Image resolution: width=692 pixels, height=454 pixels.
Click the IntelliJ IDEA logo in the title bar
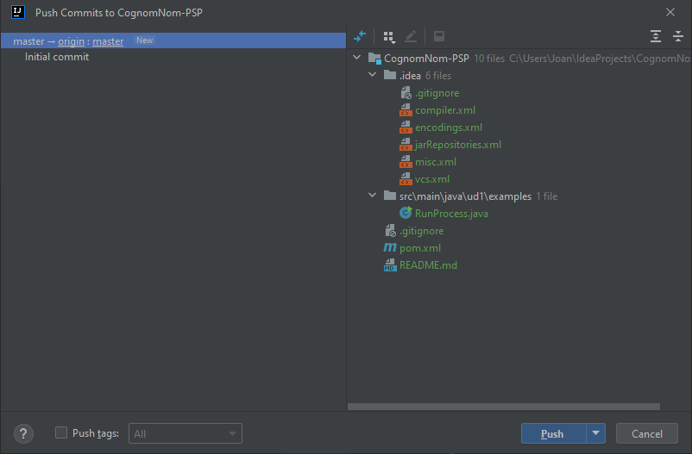coord(18,12)
